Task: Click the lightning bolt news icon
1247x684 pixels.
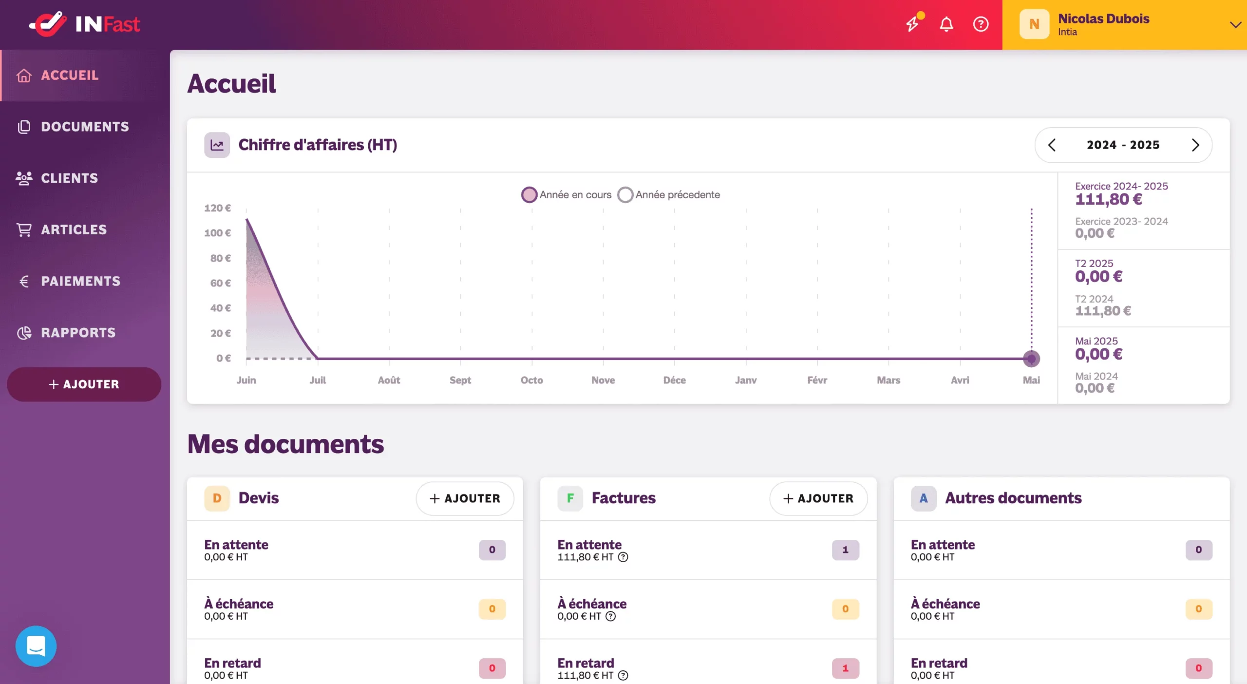Action: click(x=912, y=24)
